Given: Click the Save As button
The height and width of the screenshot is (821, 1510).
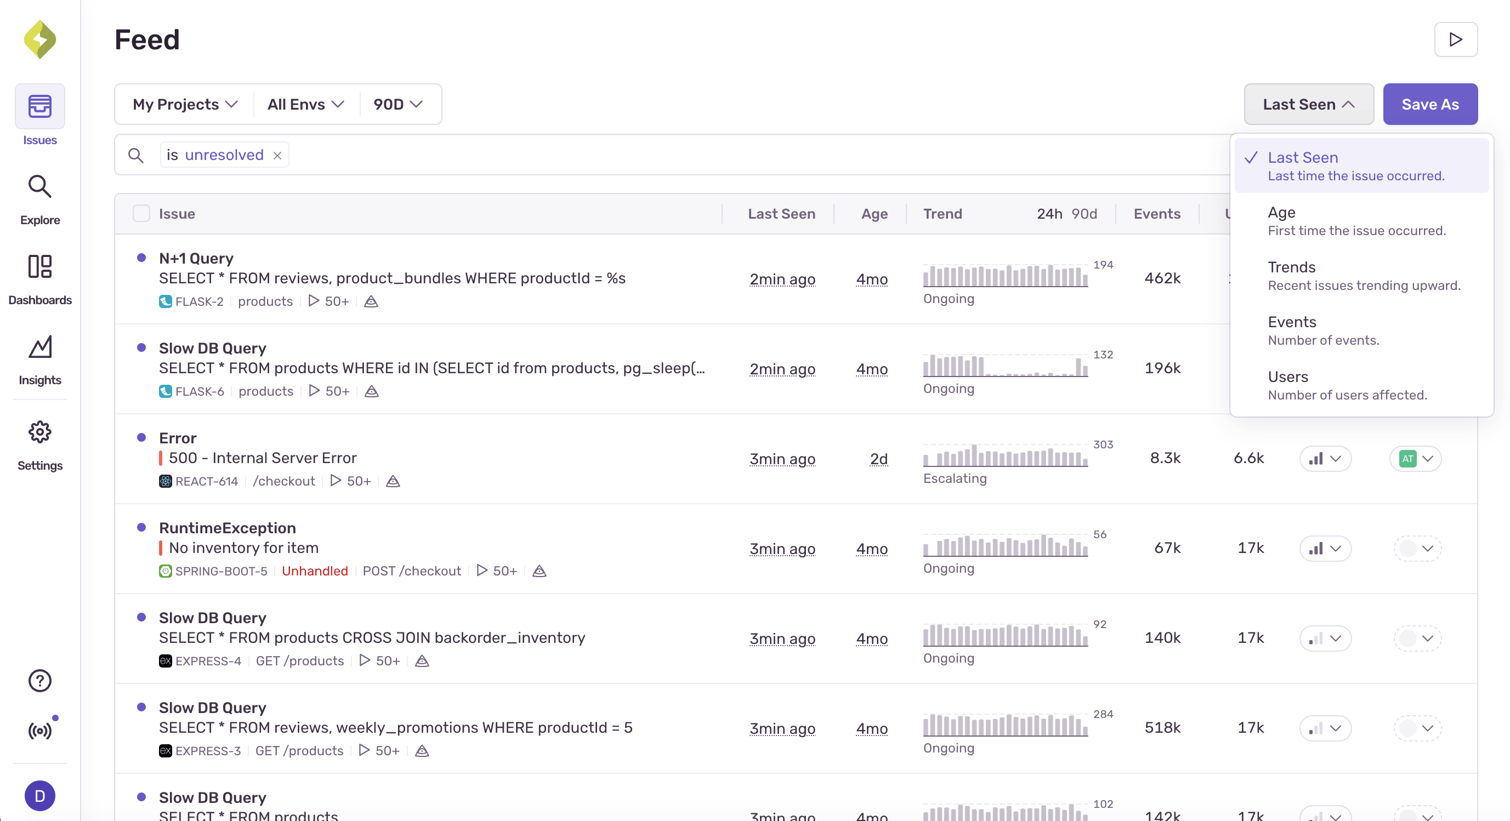Looking at the screenshot, I should point(1430,104).
